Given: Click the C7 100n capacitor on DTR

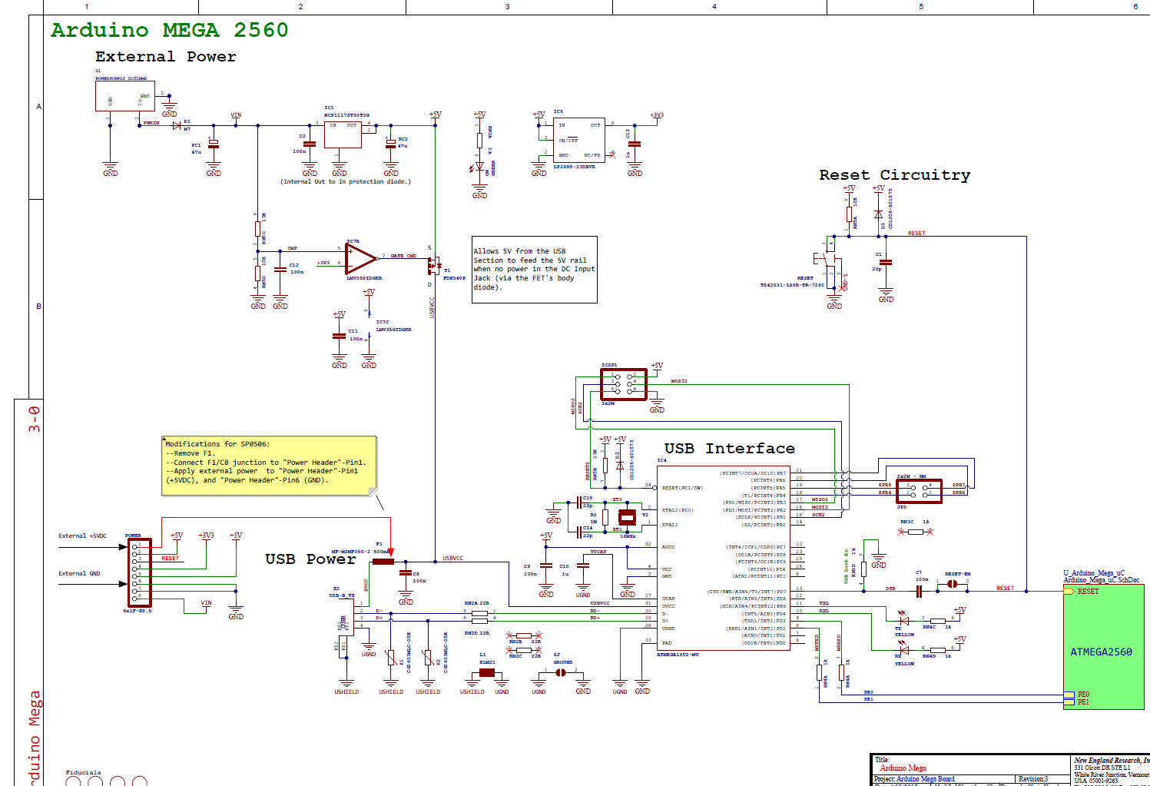Looking at the screenshot, I should point(919,591).
